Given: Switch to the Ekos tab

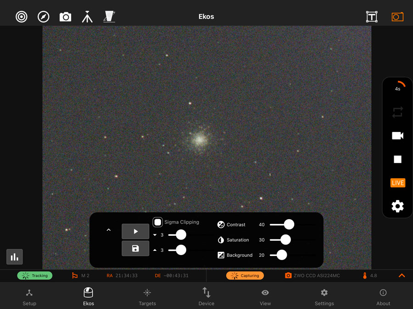Looking at the screenshot, I should [89, 297].
